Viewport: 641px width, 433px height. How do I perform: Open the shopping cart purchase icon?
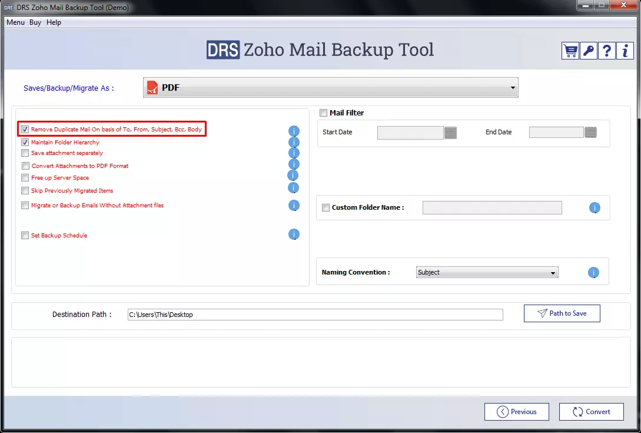570,51
